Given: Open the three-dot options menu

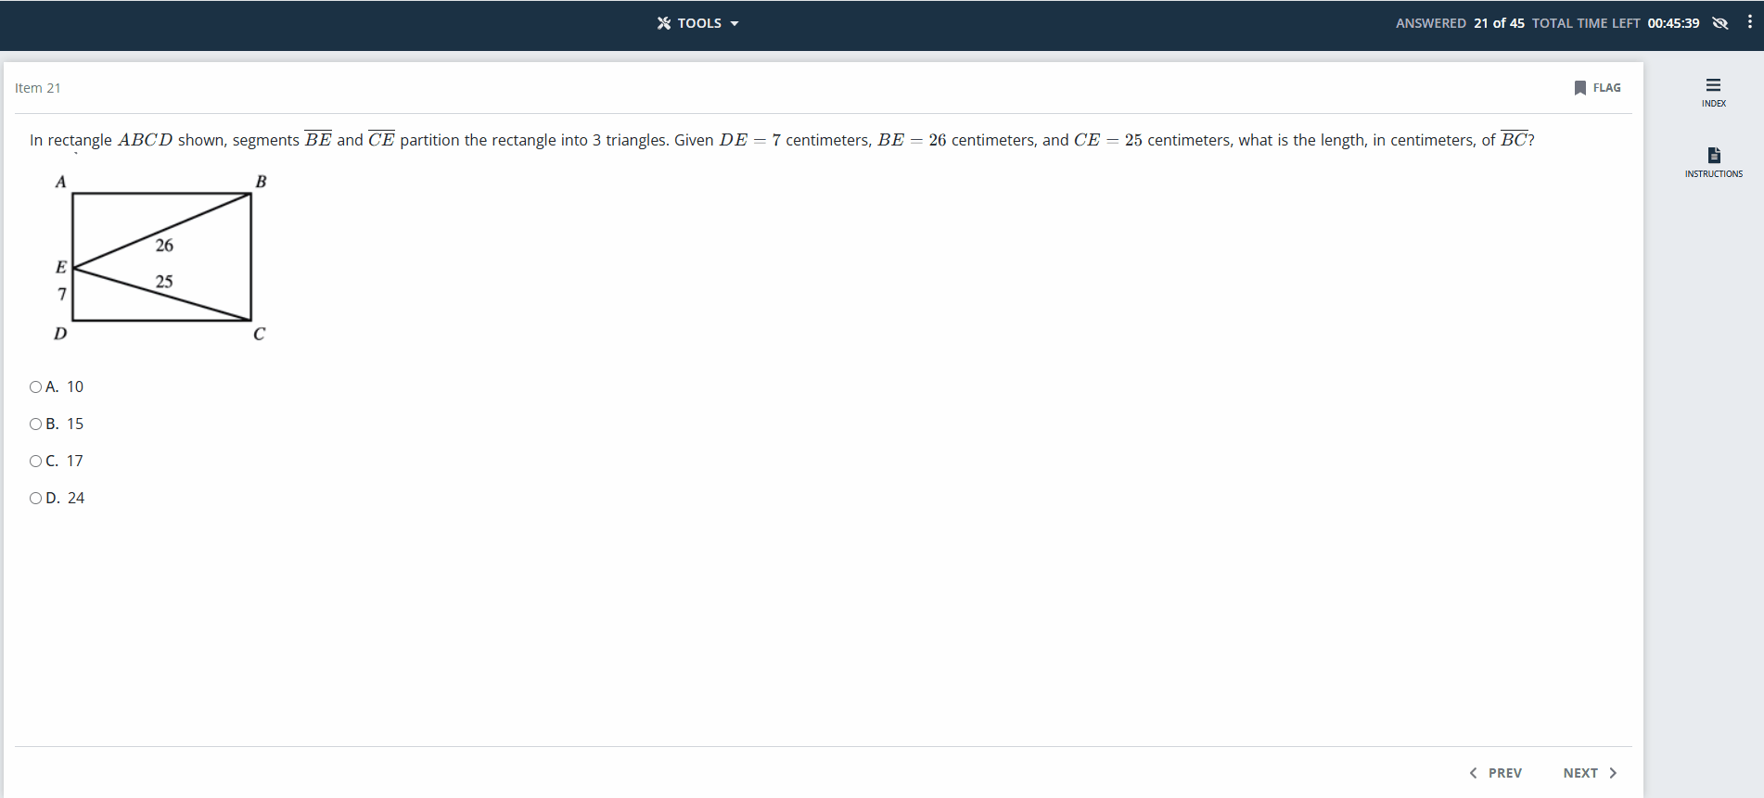Looking at the screenshot, I should click(x=1750, y=22).
